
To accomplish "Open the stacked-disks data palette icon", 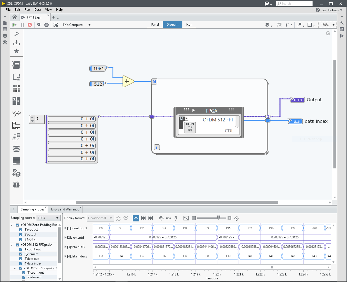I will [x=16, y=149].
